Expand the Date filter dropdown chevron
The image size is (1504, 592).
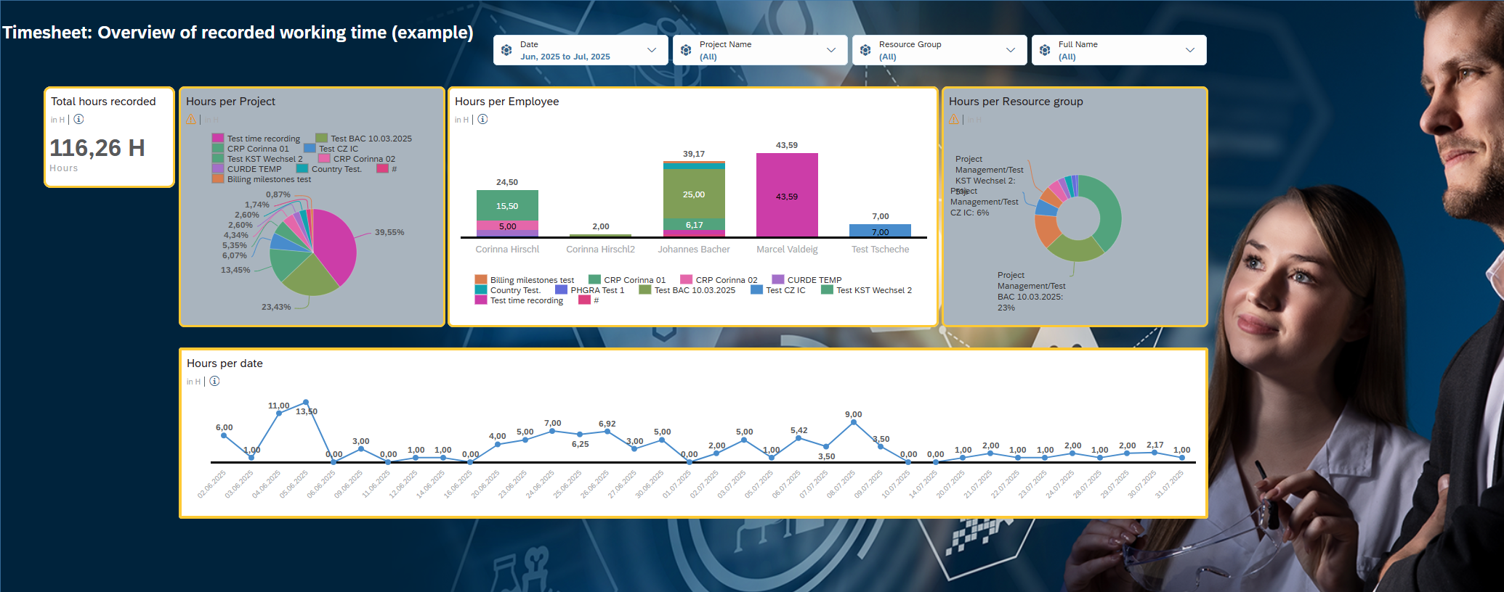[652, 50]
